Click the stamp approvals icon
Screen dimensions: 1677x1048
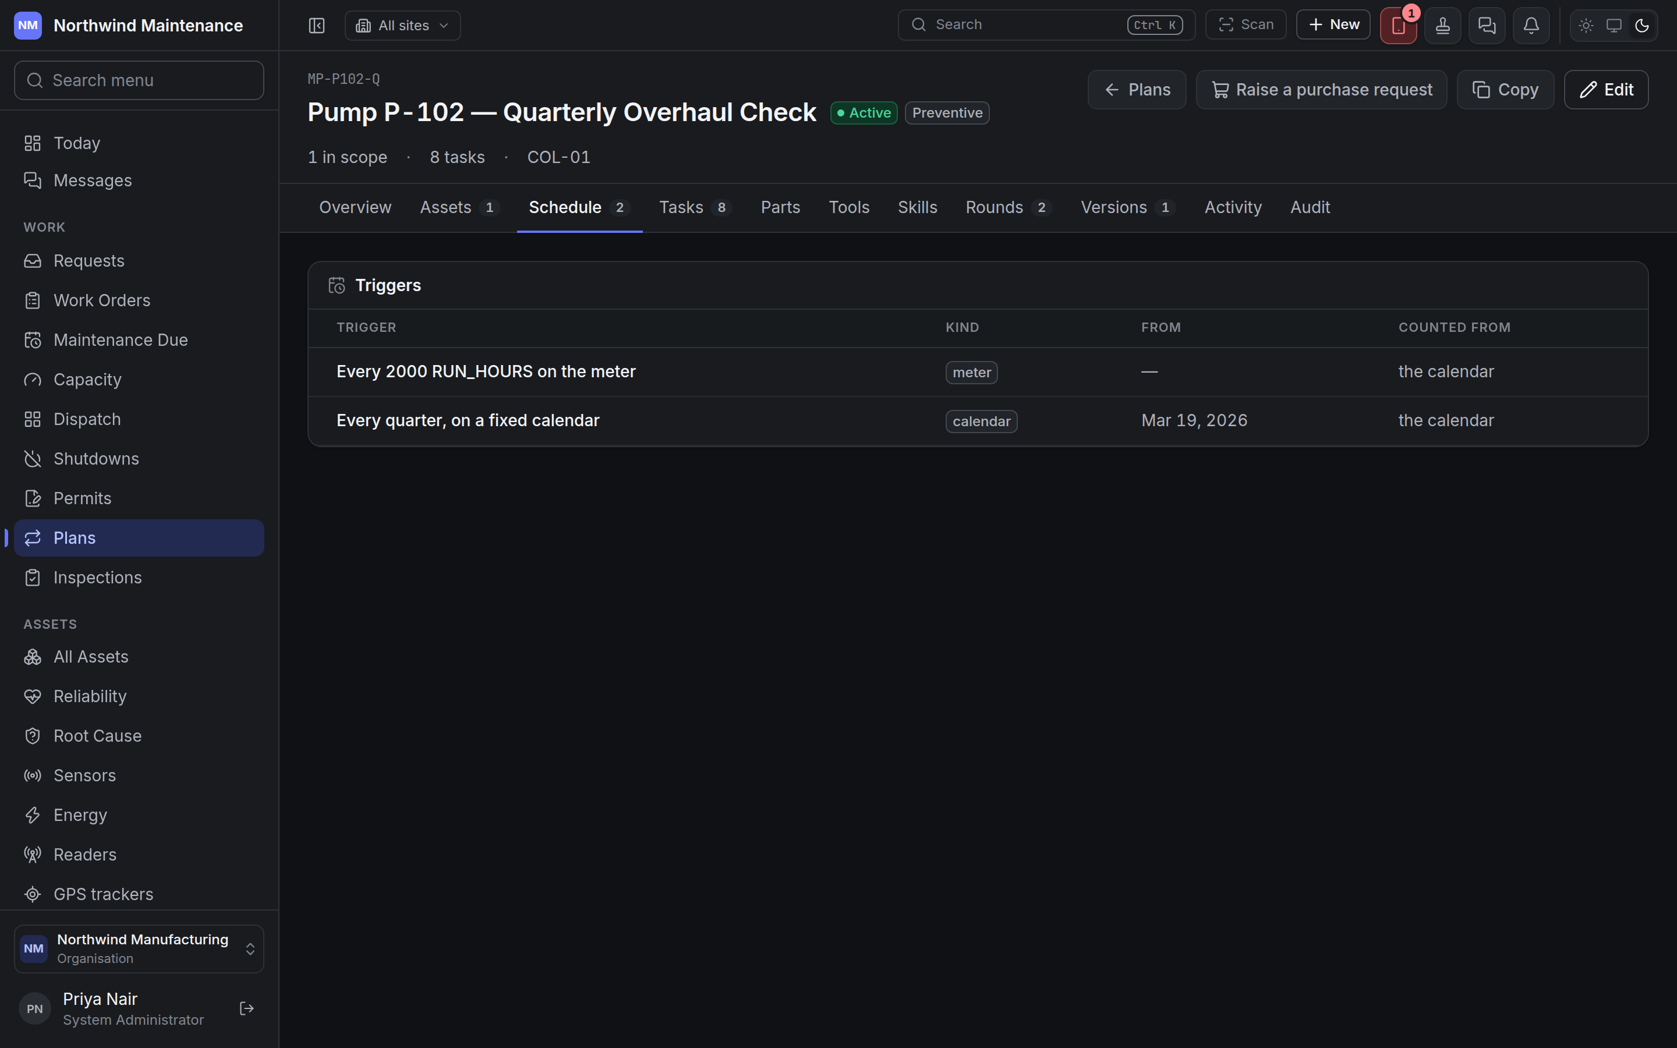coord(1442,26)
